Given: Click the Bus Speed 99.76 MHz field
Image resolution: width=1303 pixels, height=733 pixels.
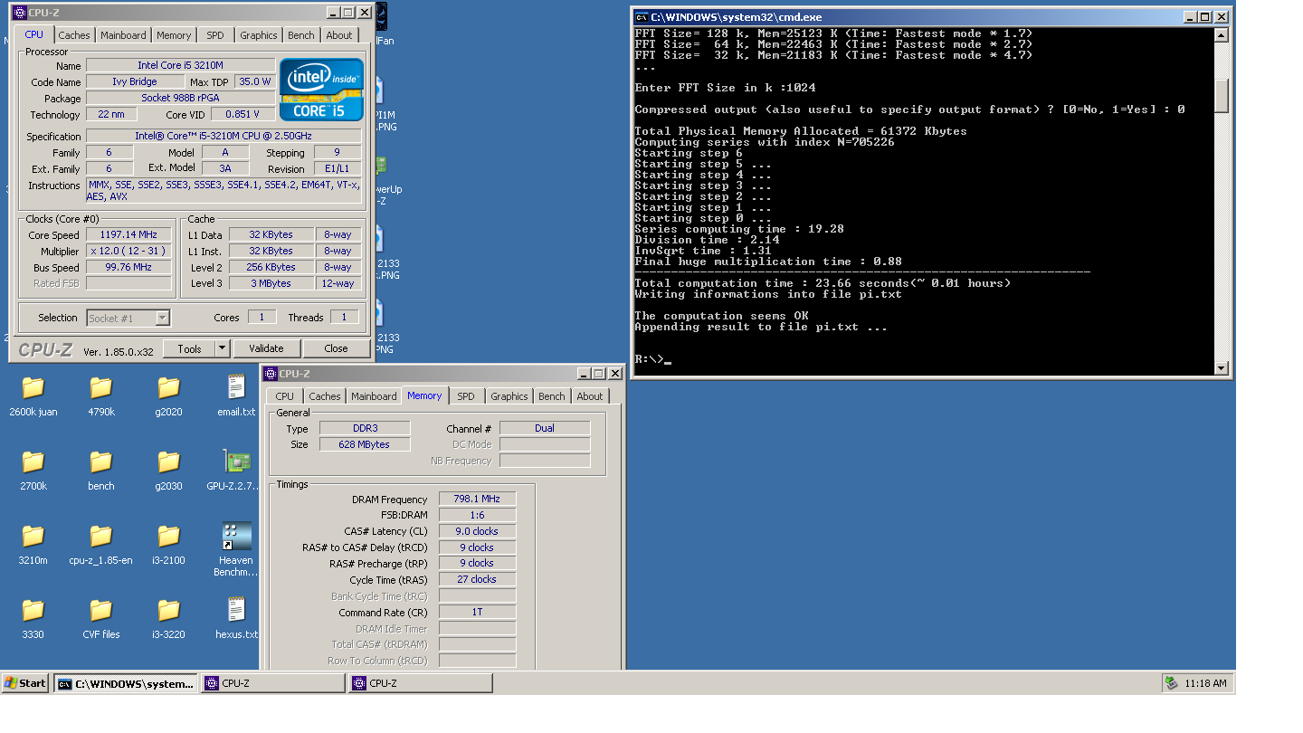Looking at the screenshot, I should click(x=128, y=267).
